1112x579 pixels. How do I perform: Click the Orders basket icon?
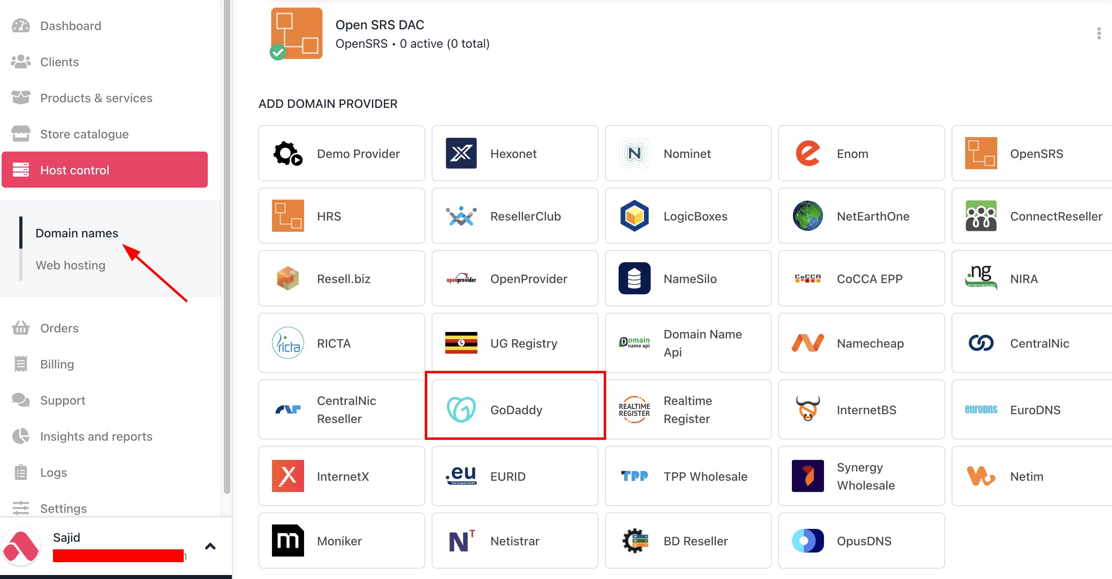tap(21, 328)
